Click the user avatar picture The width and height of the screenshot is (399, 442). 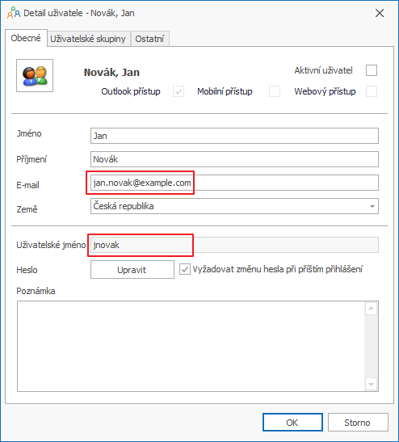pyautogui.click(x=35, y=75)
